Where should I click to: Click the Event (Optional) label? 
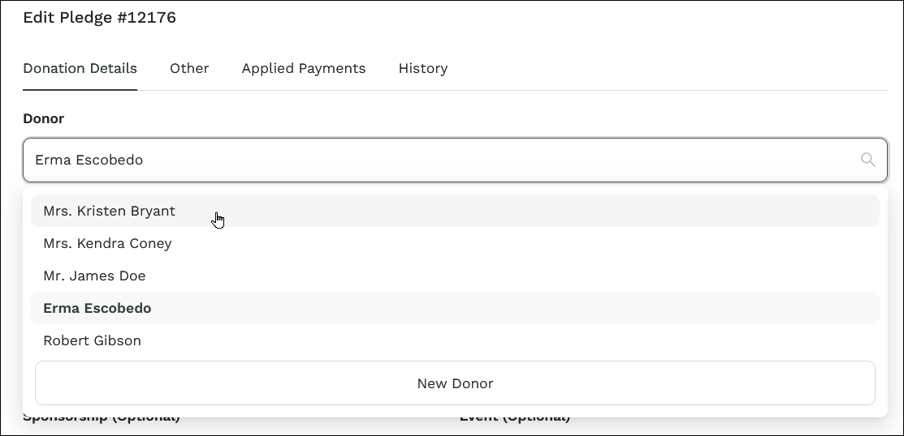pos(514,419)
